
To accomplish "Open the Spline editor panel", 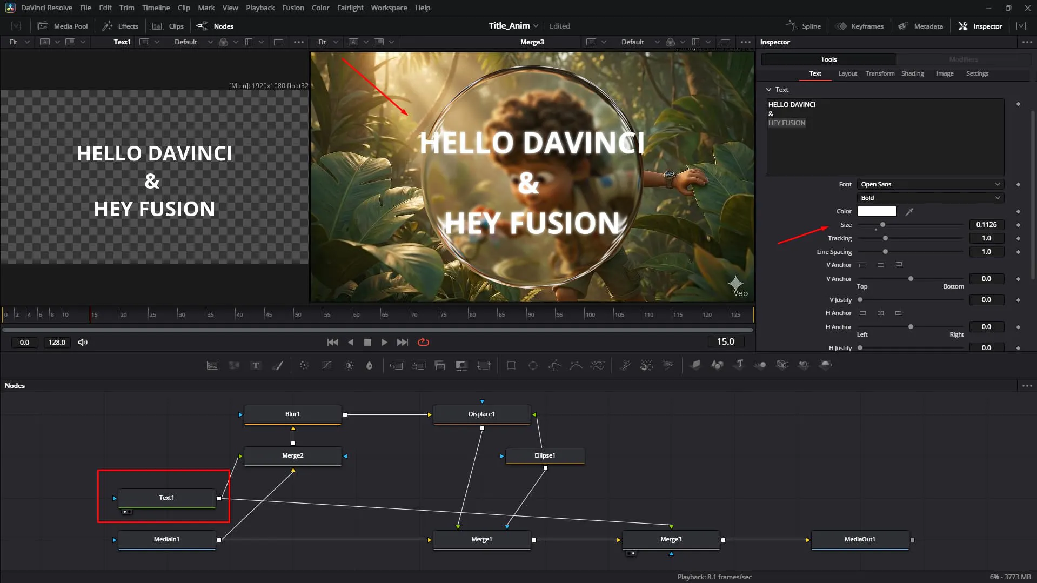I will click(x=804, y=26).
